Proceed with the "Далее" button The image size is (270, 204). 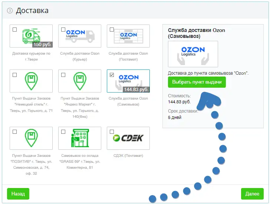click(252, 194)
